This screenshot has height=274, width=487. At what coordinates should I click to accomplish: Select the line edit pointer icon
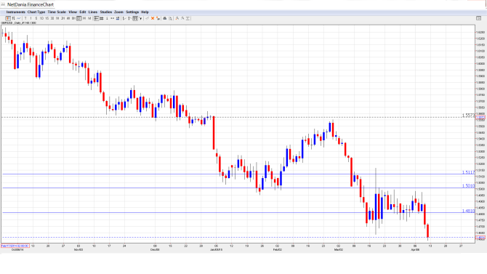pyautogui.click(x=148, y=19)
